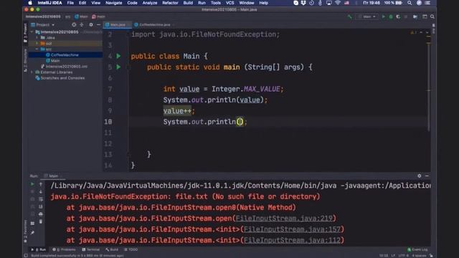Switch to the Main.java editor tab
Image resolution: width=459 pixels, height=258 pixels.
[x=118, y=25]
